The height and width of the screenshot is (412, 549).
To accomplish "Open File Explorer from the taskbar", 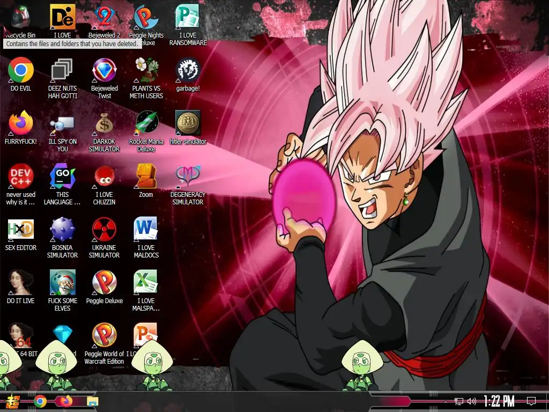I will [93, 401].
